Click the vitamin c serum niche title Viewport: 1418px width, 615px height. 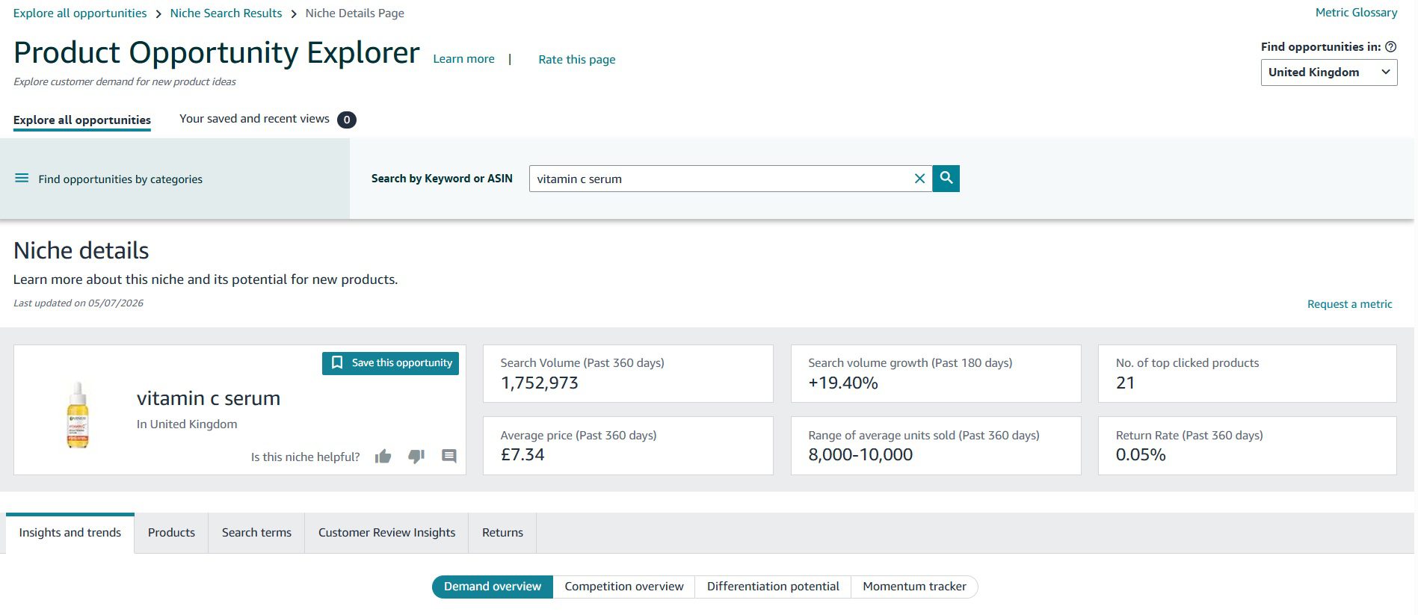pos(209,398)
